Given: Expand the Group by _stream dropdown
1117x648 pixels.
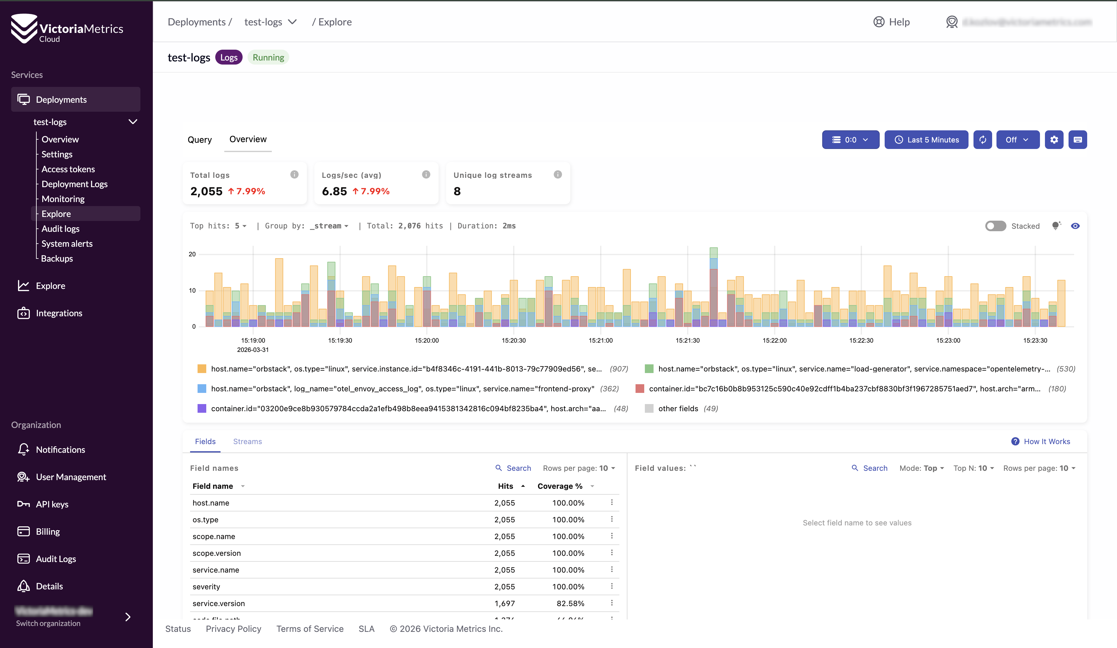Looking at the screenshot, I should [329, 226].
